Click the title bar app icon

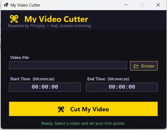click(x=6, y=5)
